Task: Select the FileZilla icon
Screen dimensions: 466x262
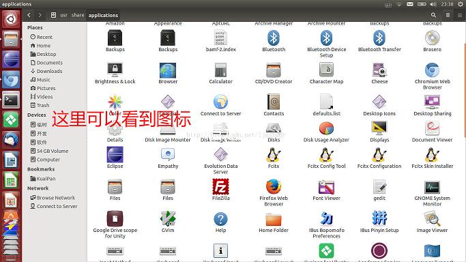Action: [220, 186]
